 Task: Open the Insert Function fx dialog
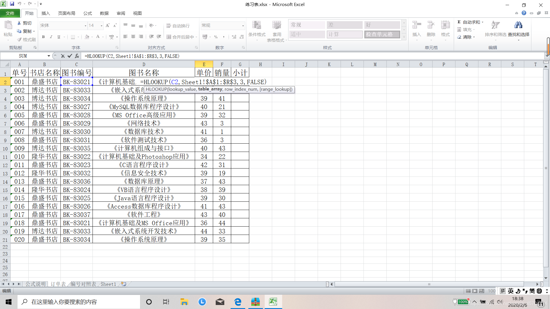point(77,56)
